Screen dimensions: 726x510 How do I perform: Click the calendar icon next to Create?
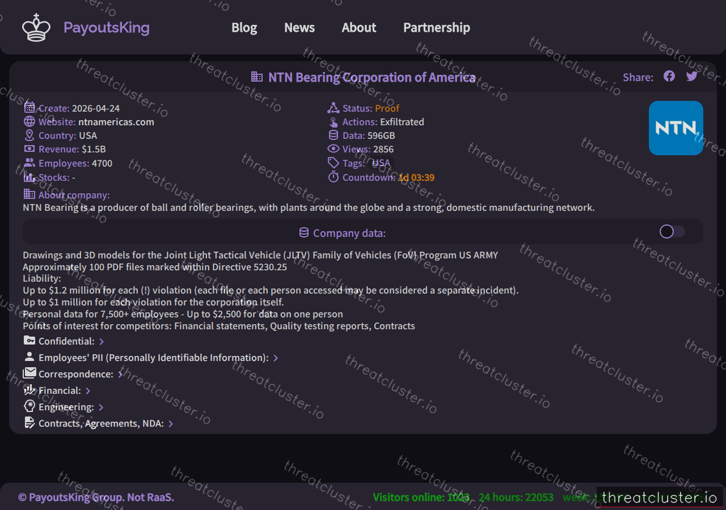click(x=29, y=108)
